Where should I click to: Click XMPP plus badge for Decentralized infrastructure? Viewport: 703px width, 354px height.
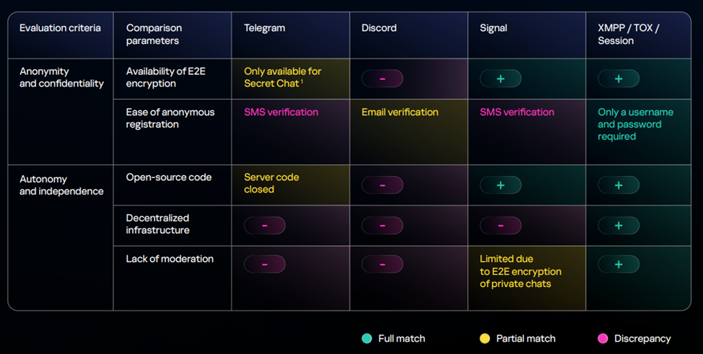click(x=619, y=226)
